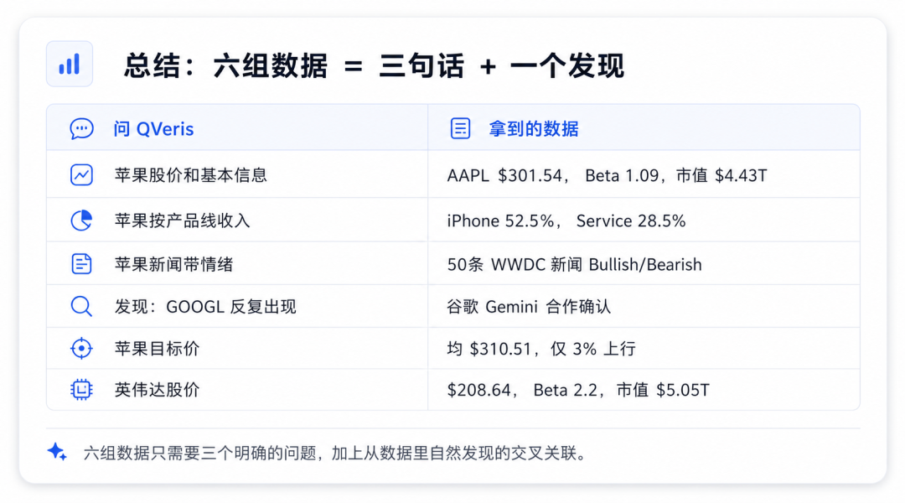Click the 50条 WWDC 新闻 Bullish/Bearish text
Screen dimensions: 905x503
point(574,264)
